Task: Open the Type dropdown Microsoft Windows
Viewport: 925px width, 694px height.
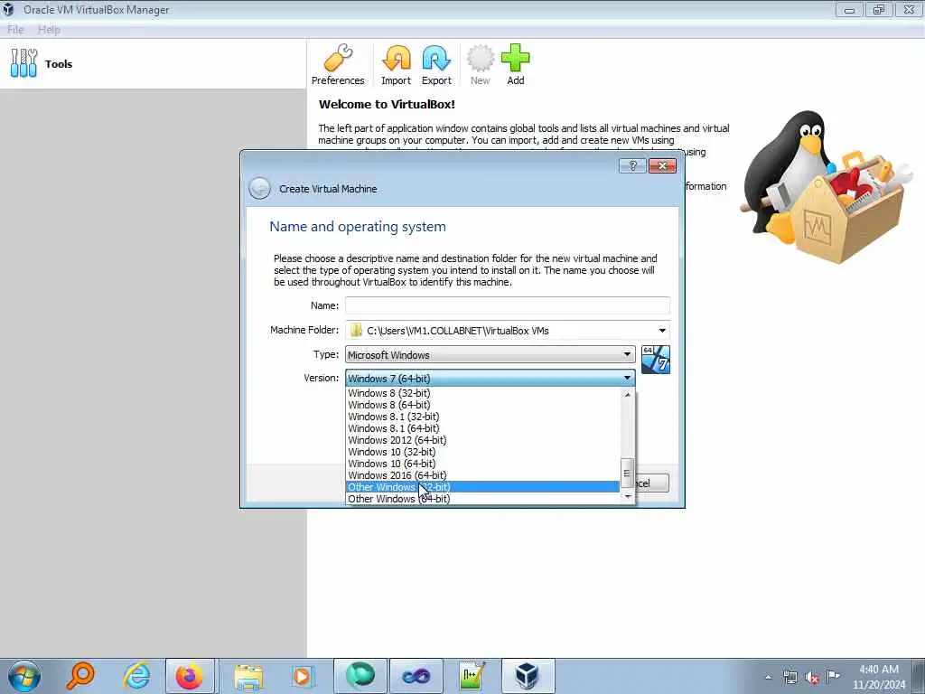Action: [x=490, y=354]
